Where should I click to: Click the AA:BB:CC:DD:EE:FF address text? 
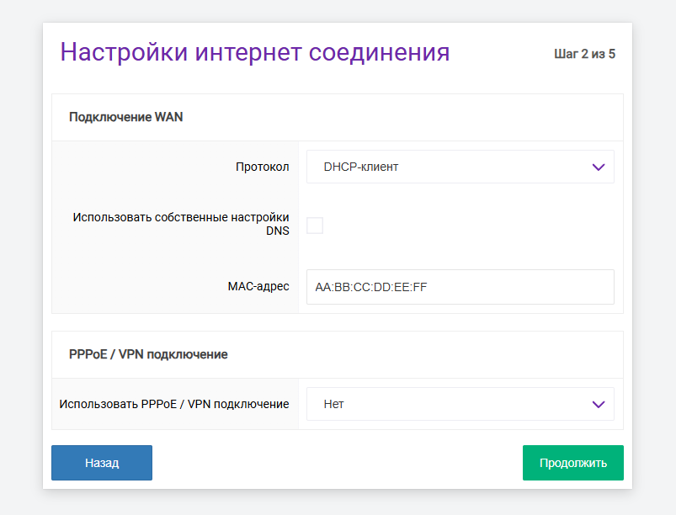371,287
